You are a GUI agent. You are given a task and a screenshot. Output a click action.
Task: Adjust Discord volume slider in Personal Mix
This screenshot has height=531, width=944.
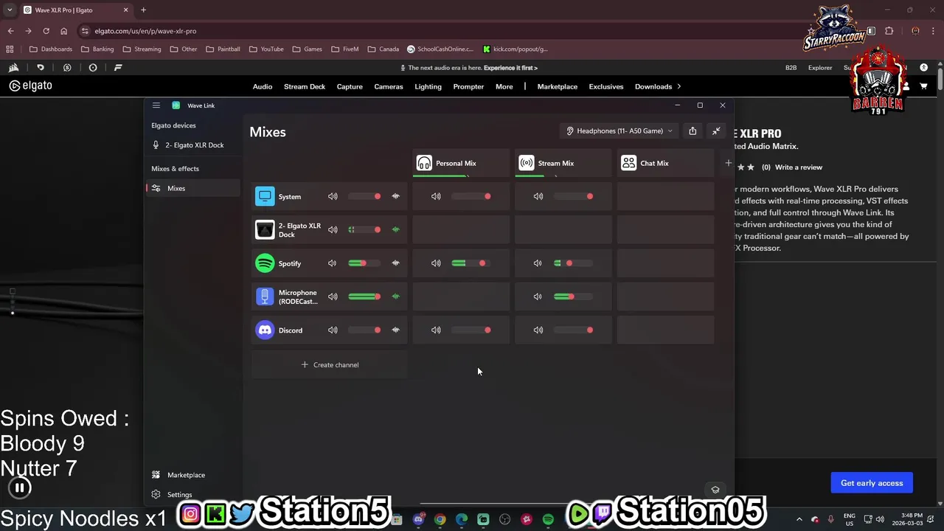(471, 330)
